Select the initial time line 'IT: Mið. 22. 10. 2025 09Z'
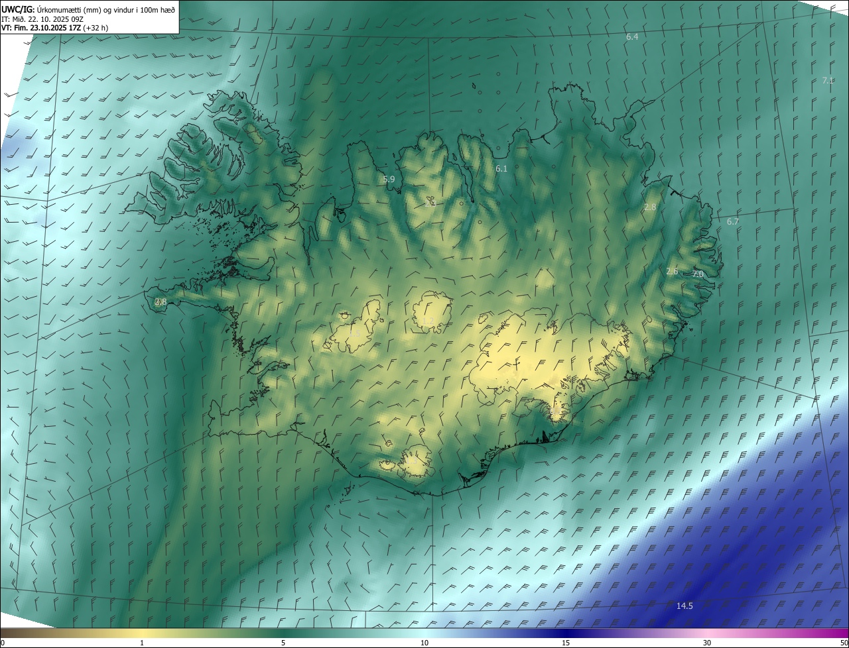Viewport: 849px width, 648px height. pos(42,19)
